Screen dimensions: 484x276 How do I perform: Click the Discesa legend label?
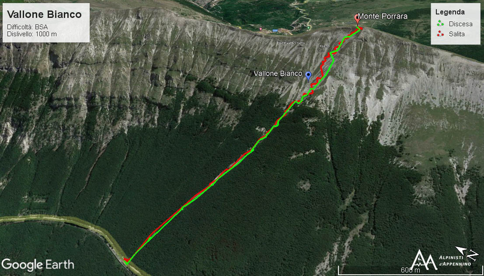point(460,24)
